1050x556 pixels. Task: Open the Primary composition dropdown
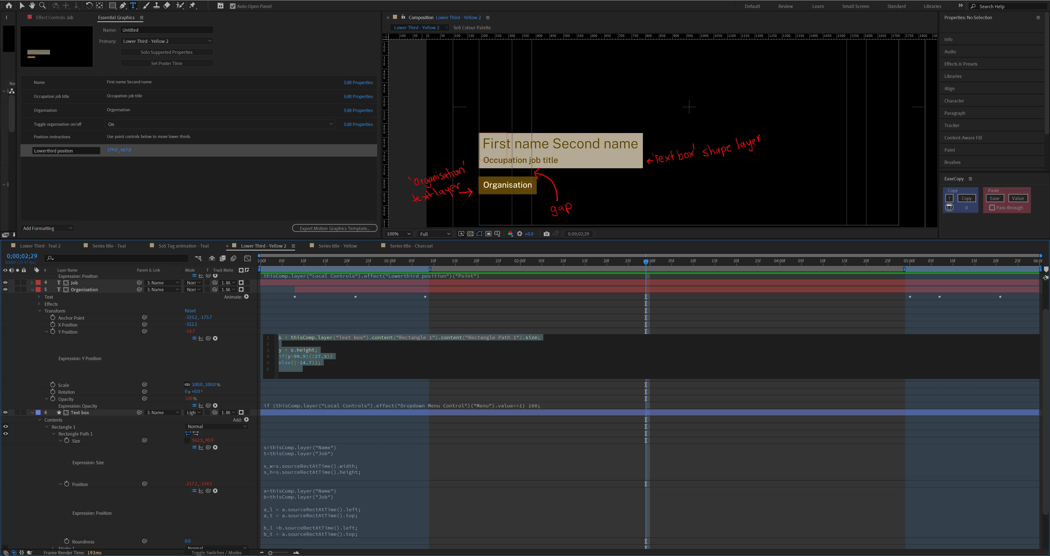167,41
